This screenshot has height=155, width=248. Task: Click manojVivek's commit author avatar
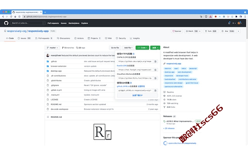point(48,55)
